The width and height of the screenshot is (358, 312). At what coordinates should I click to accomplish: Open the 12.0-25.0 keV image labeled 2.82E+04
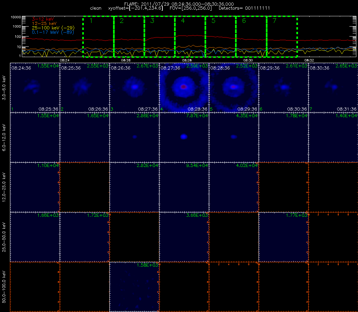coord(135,187)
